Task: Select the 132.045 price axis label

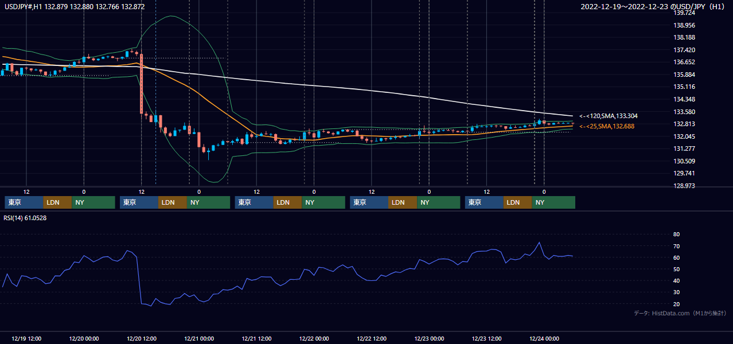Action: coord(684,136)
